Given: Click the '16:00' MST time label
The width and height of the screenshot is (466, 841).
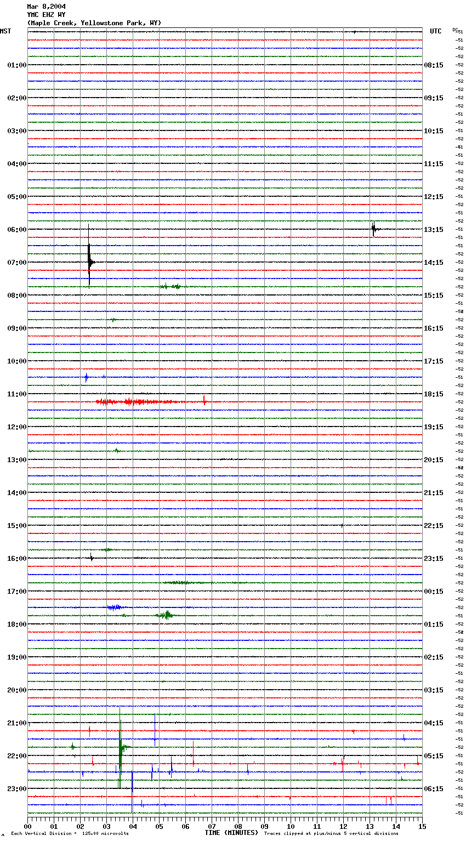Looking at the screenshot, I should [17, 559].
